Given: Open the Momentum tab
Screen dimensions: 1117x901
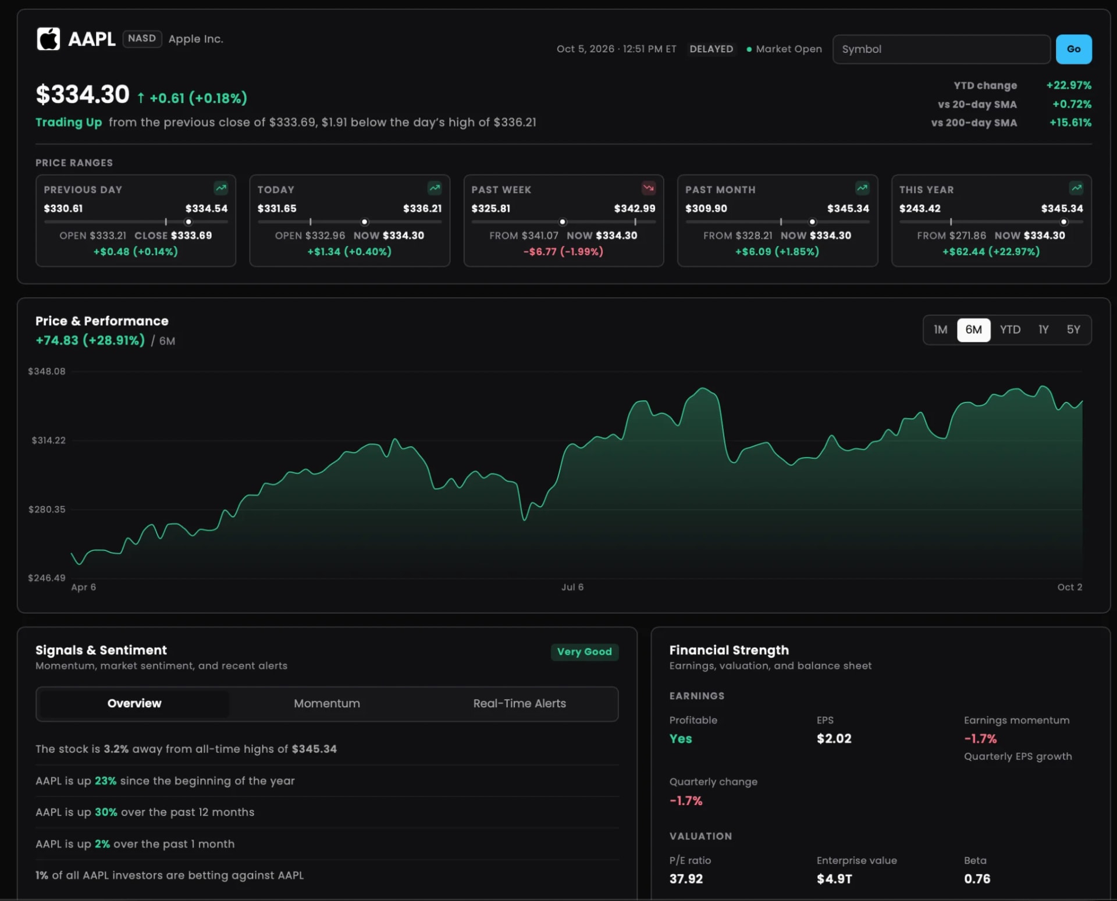Looking at the screenshot, I should pyautogui.click(x=326, y=703).
